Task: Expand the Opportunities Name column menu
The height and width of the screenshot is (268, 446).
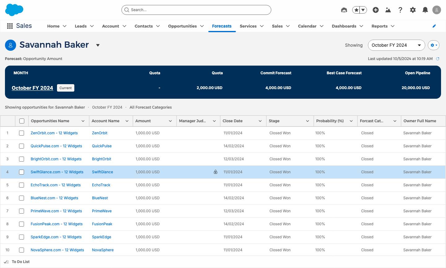Action: coord(83,121)
